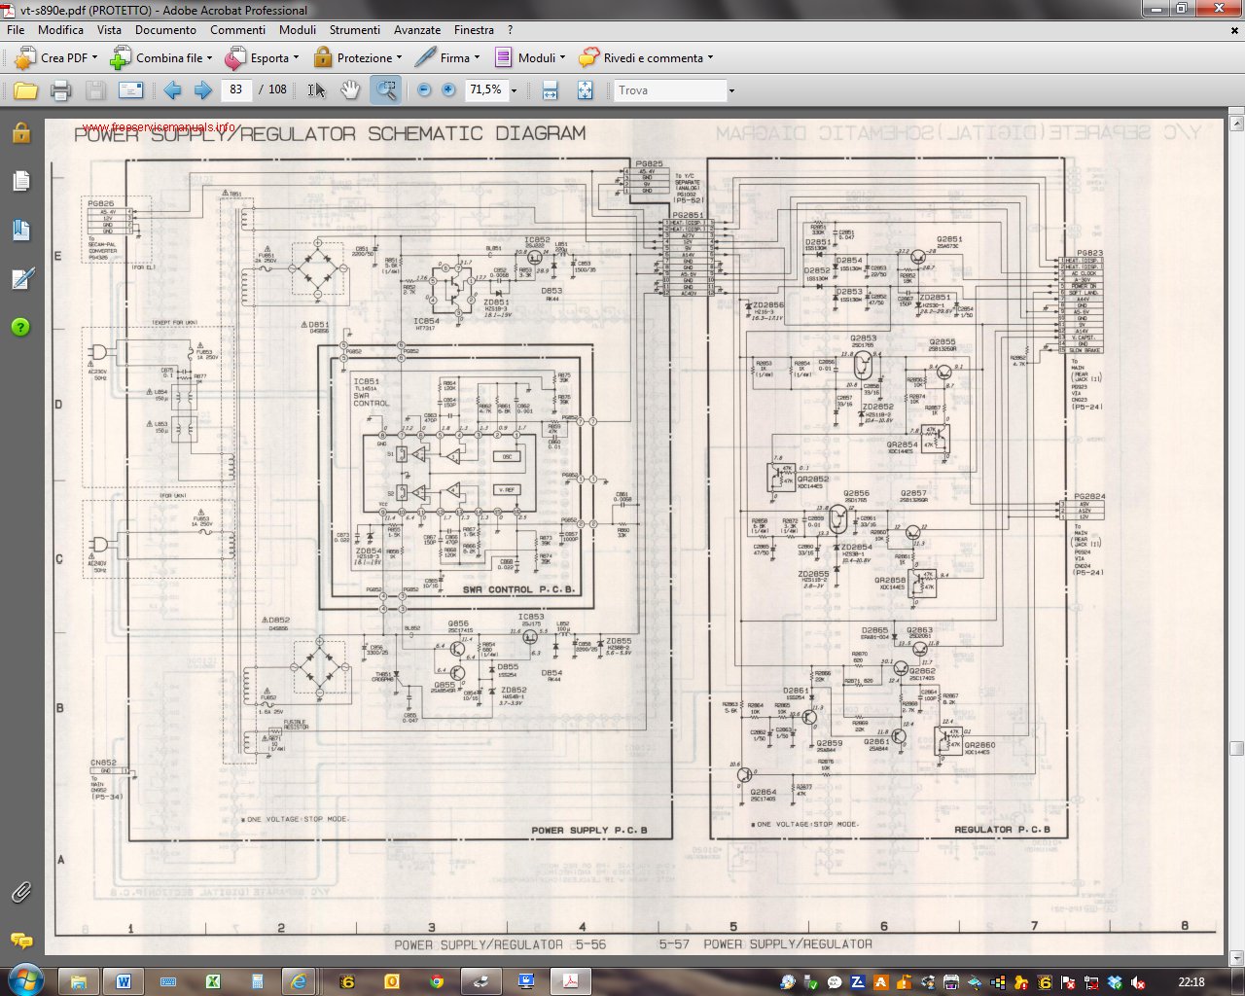This screenshot has height=996, width=1245.
Task: Activate the Marquee Zoom tool
Action: pyautogui.click(x=386, y=90)
